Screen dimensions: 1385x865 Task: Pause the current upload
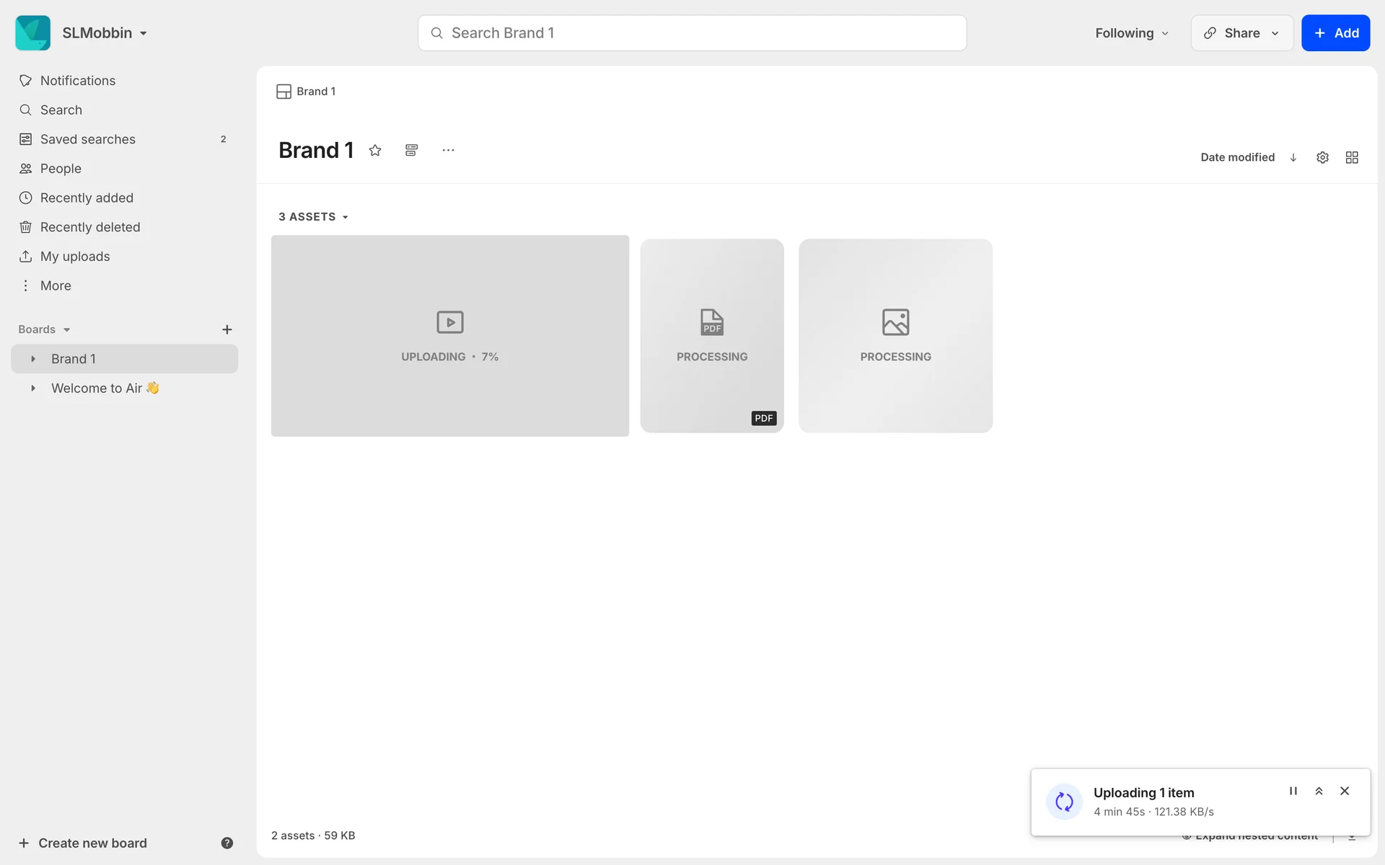click(1293, 791)
